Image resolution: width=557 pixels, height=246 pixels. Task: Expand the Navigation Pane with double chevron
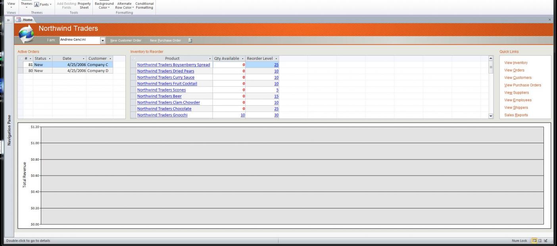coord(9,20)
